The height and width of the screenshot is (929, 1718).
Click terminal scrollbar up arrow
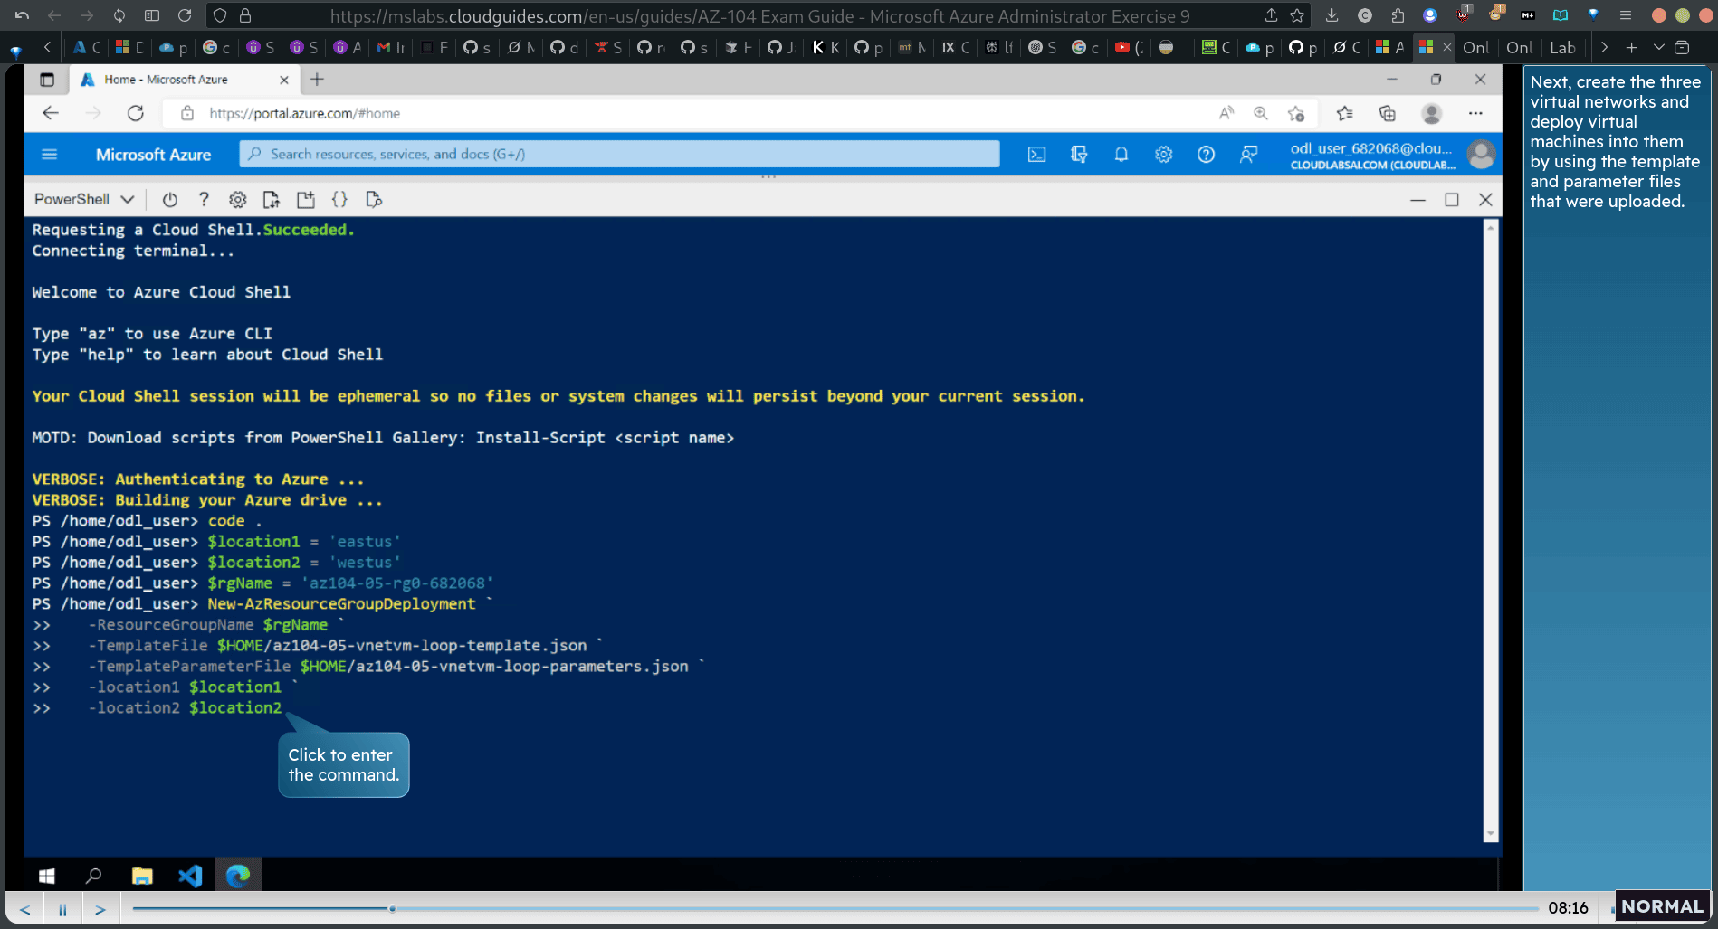tap(1490, 227)
